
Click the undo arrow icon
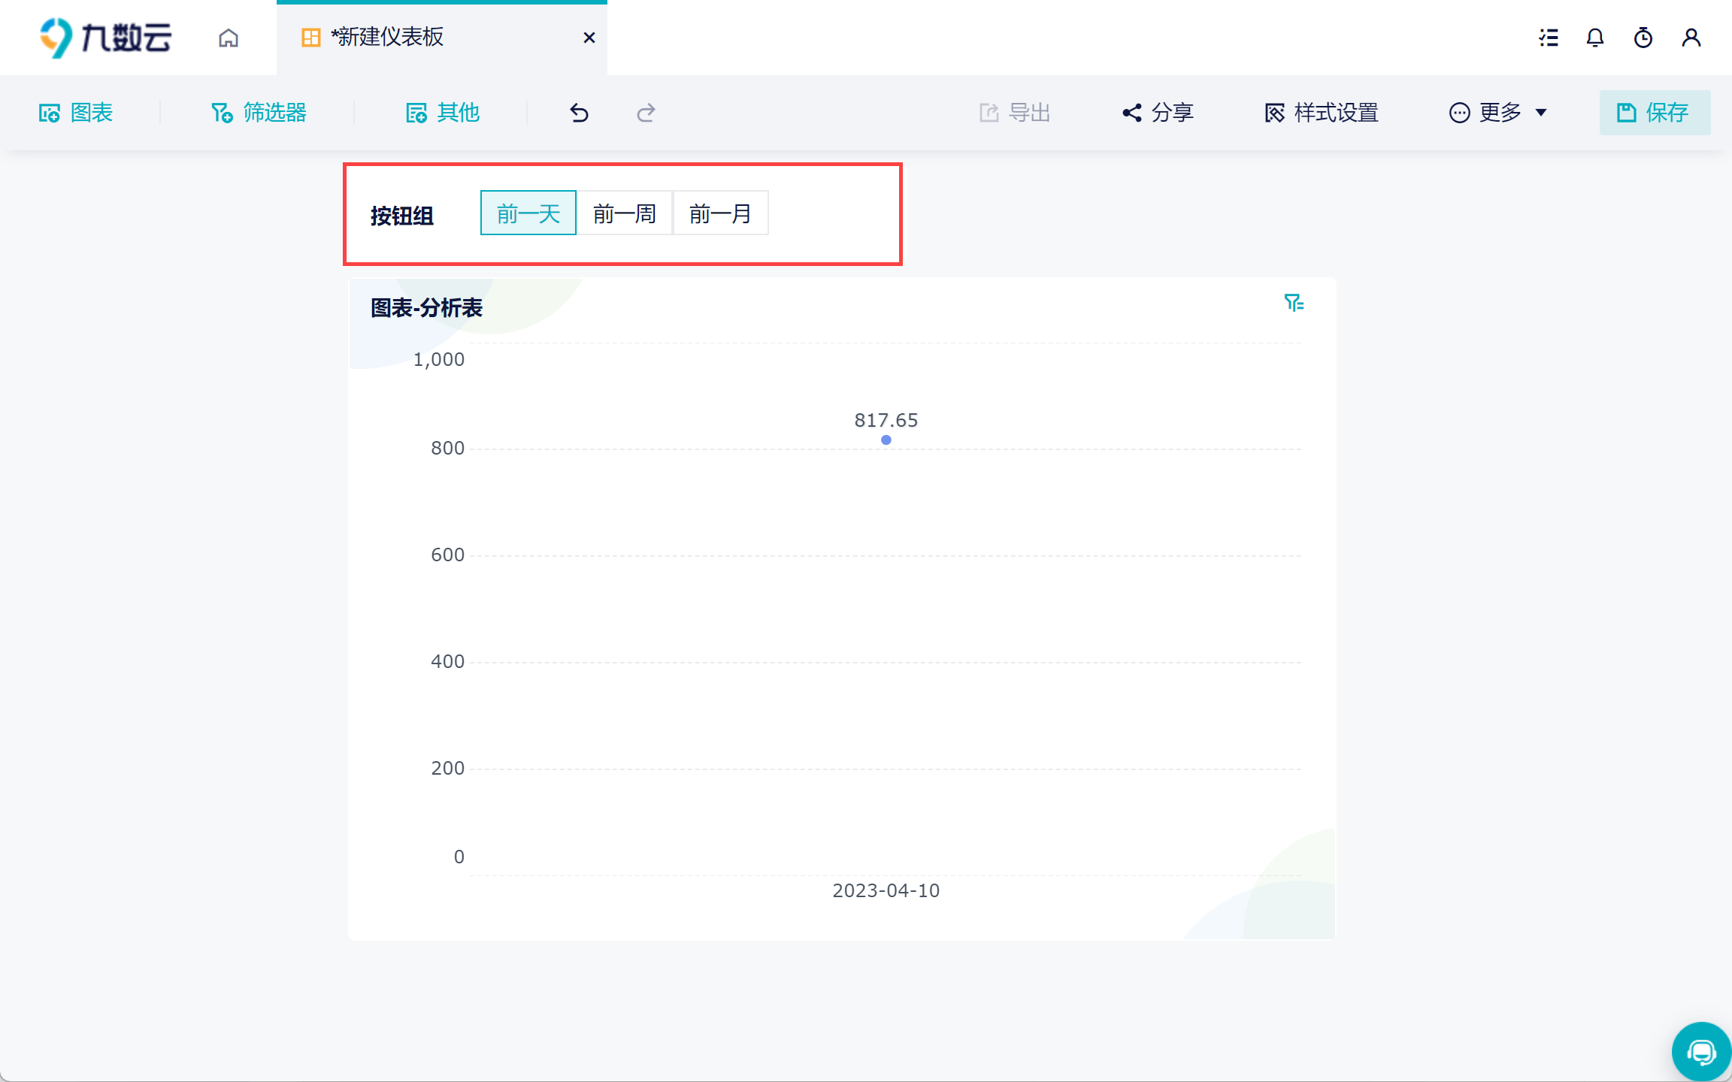(579, 113)
